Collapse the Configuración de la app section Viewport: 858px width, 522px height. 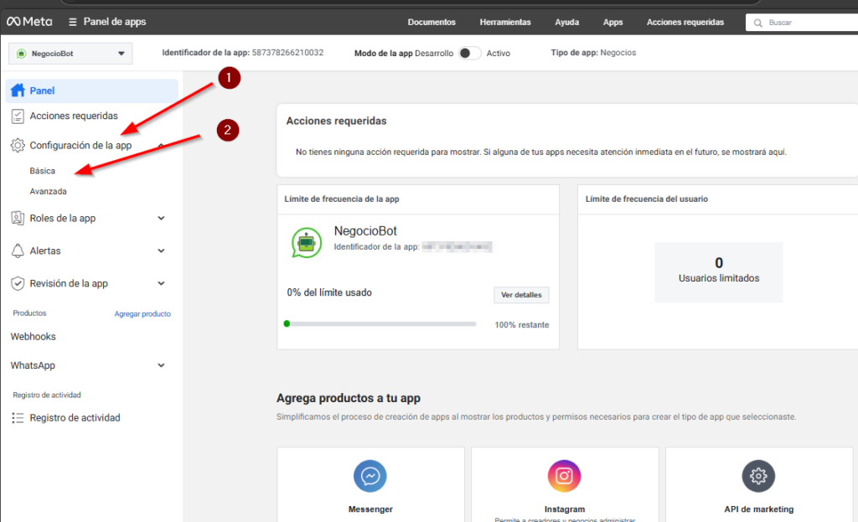161,146
